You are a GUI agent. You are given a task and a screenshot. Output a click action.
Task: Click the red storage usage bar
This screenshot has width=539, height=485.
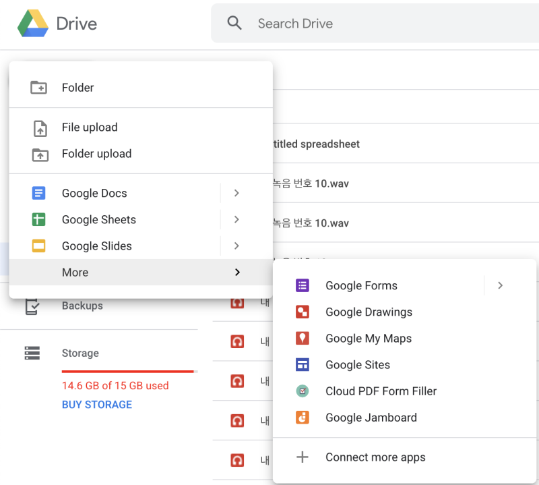coord(127,371)
